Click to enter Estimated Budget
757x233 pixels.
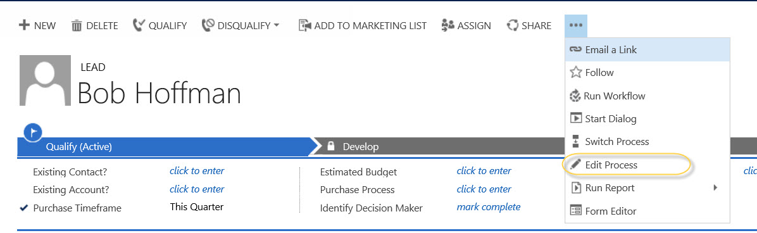(484, 171)
